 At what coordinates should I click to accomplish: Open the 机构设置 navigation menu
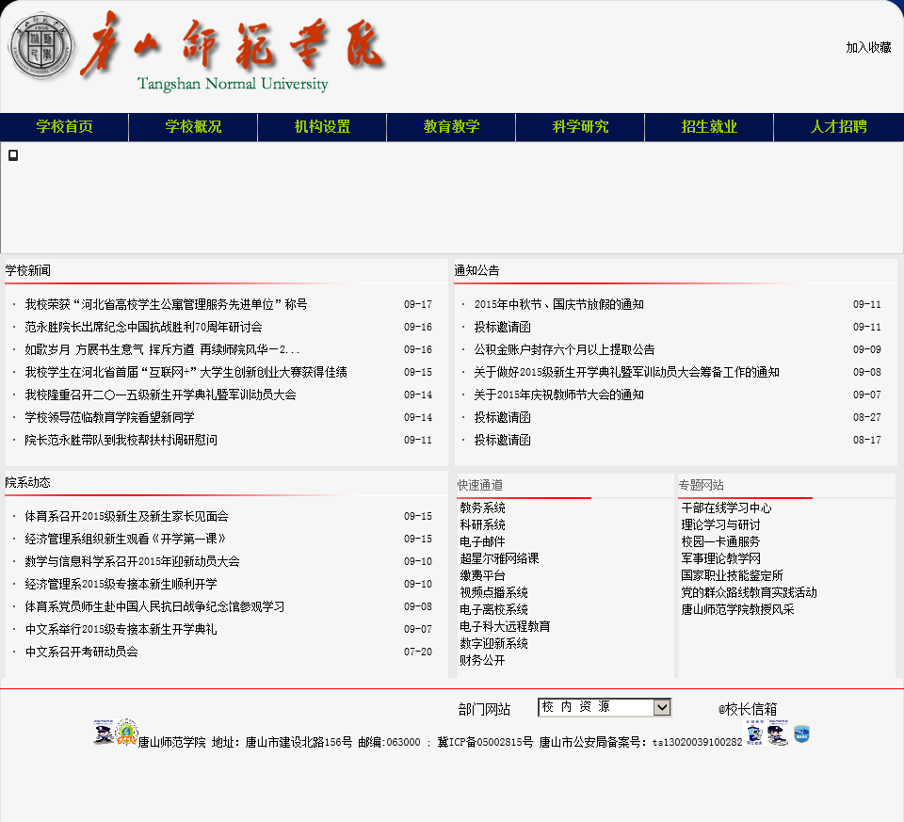tap(322, 127)
